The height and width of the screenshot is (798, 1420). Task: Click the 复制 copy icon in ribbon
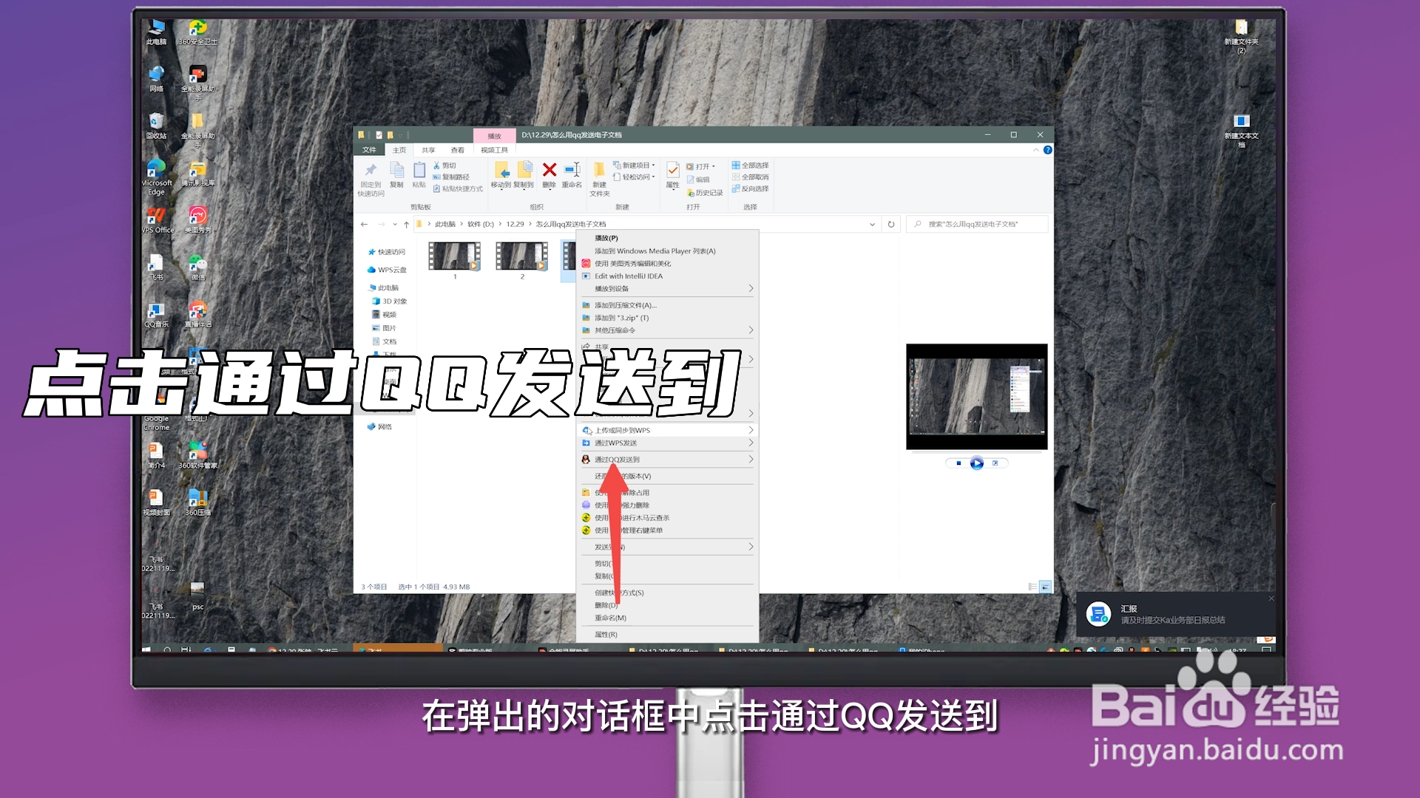click(397, 169)
